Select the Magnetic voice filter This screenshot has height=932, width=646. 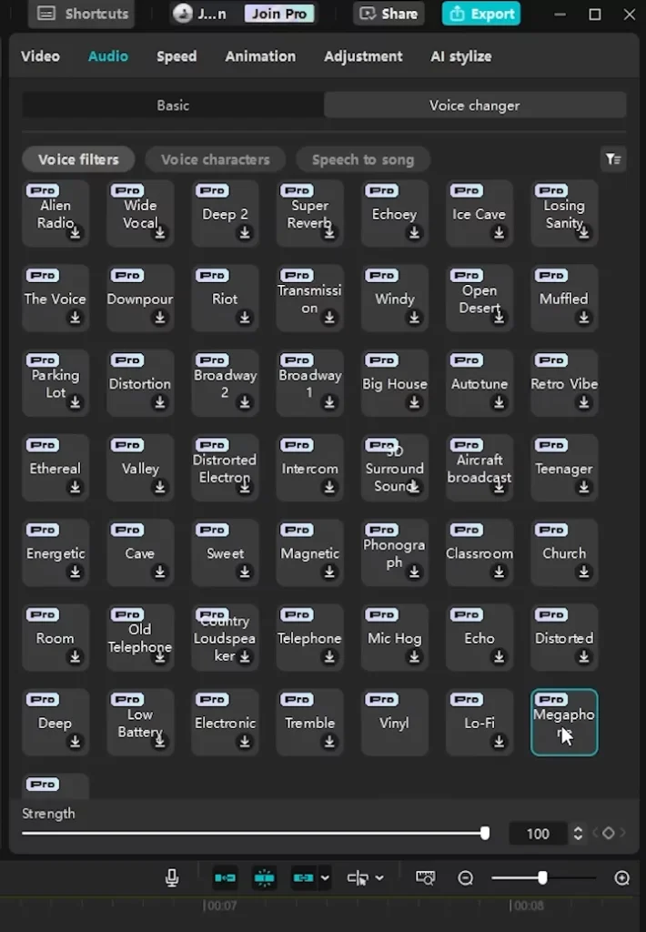(309, 552)
